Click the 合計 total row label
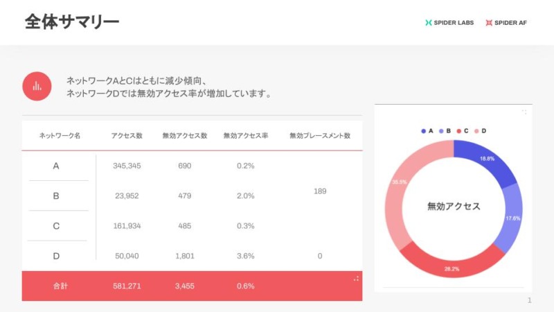The height and width of the screenshot is (312, 554). pyautogui.click(x=60, y=286)
